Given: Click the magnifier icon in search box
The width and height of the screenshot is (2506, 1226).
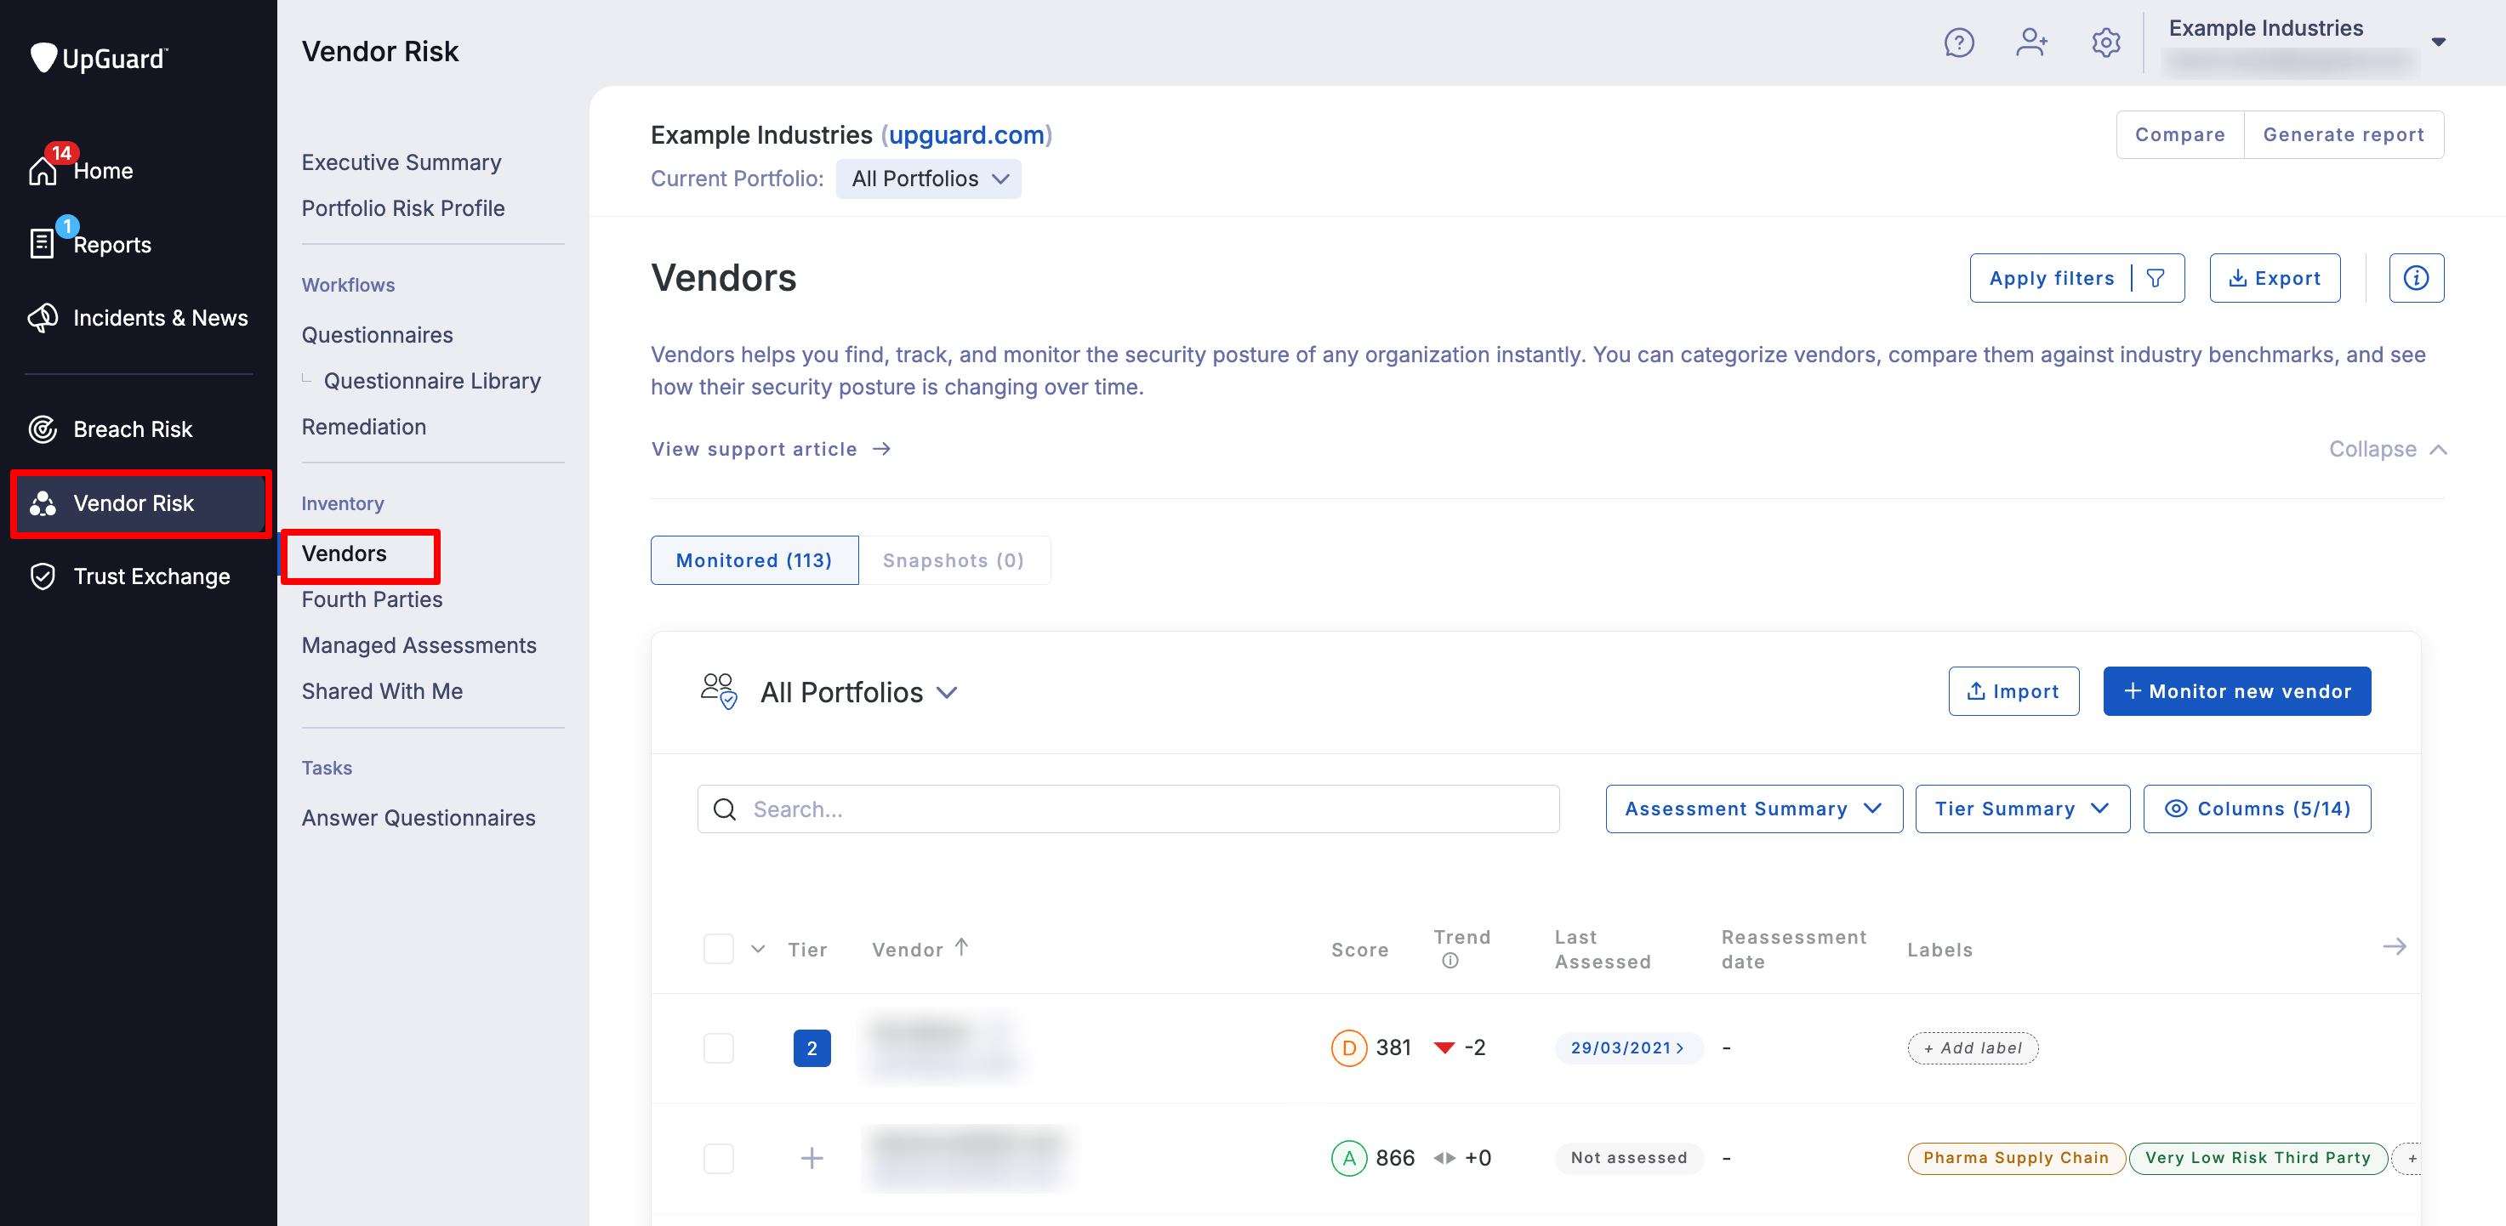Looking at the screenshot, I should click(x=725, y=809).
